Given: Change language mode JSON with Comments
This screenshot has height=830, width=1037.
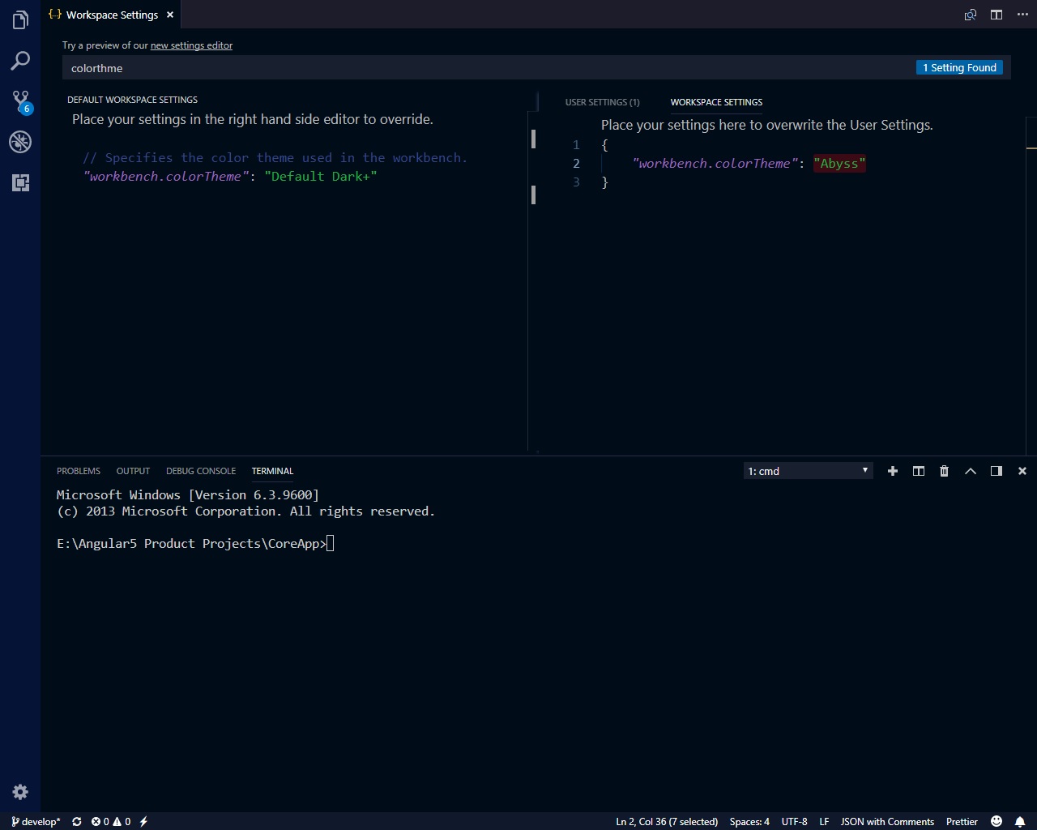Looking at the screenshot, I should pos(887,821).
